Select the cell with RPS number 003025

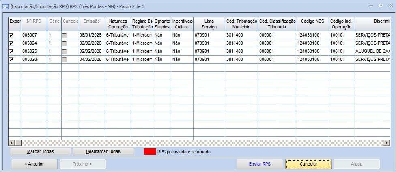point(34,52)
